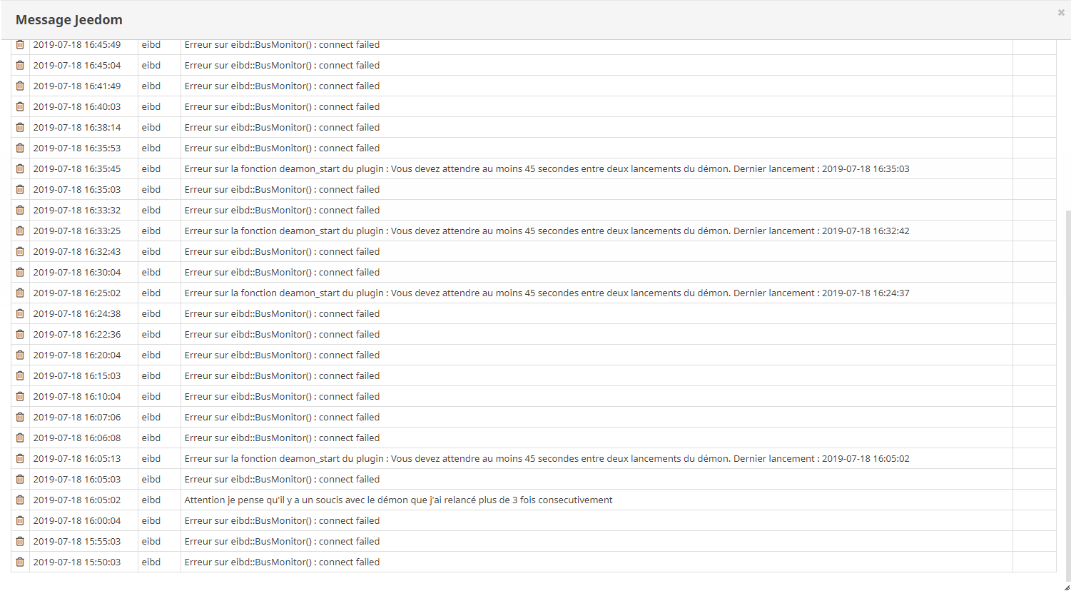Delete message dated 2019-07-18 16:24:38
1071x591 pixels.
[20, 313]
